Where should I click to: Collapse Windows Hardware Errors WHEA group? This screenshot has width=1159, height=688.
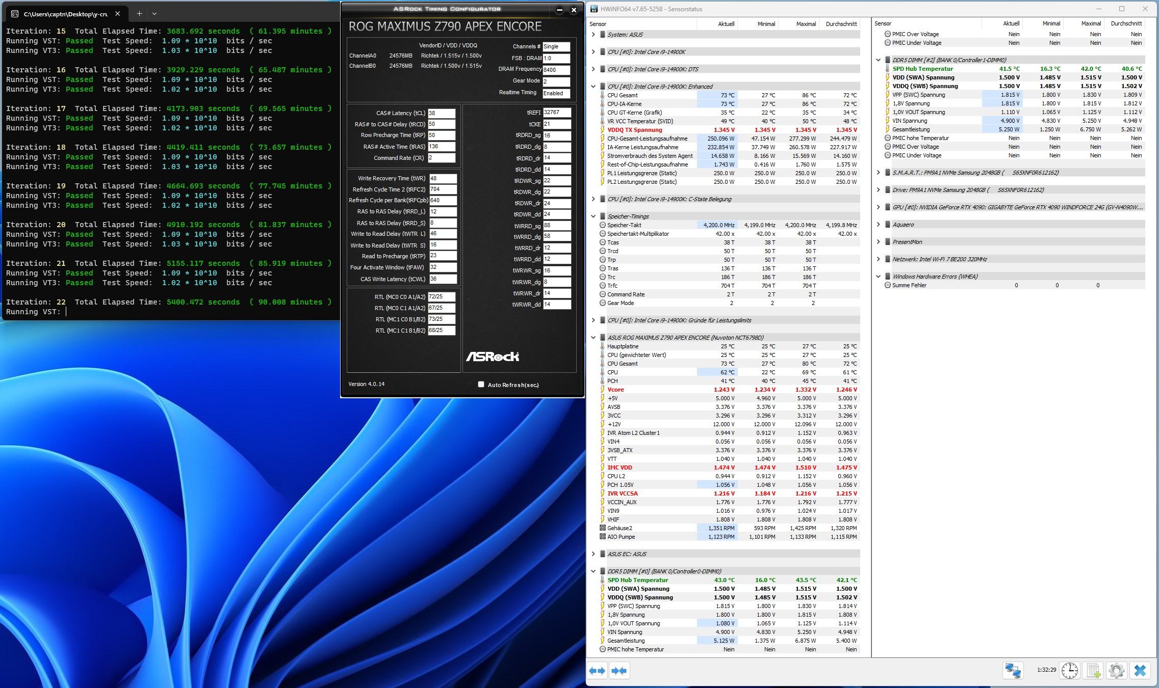click(878, 277)
